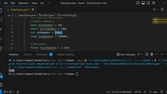
Task: Kill terminal with trash icon
Action: pos(152,54)
